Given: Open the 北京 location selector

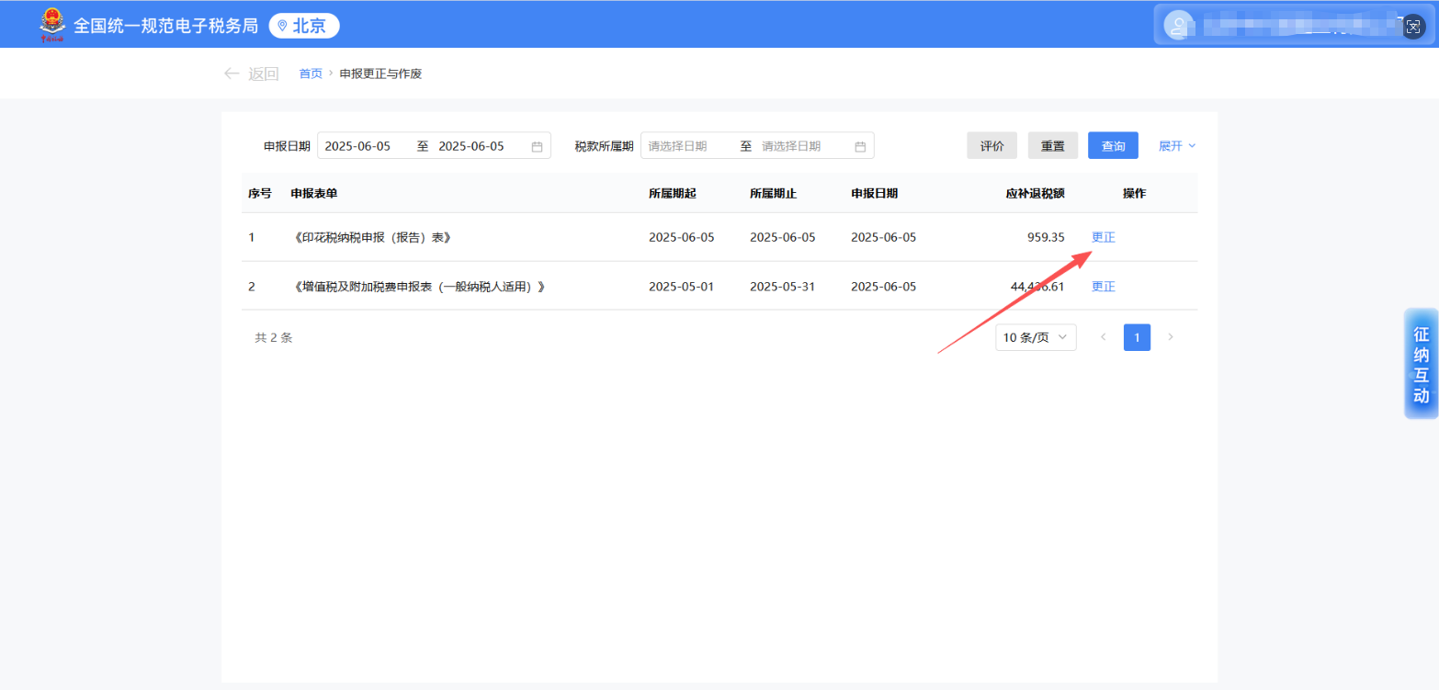Looking at the screenshot, I should tap(304, 25).
